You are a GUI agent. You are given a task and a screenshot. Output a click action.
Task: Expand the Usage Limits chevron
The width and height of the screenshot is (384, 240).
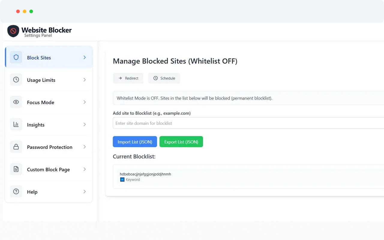[85, 80]
